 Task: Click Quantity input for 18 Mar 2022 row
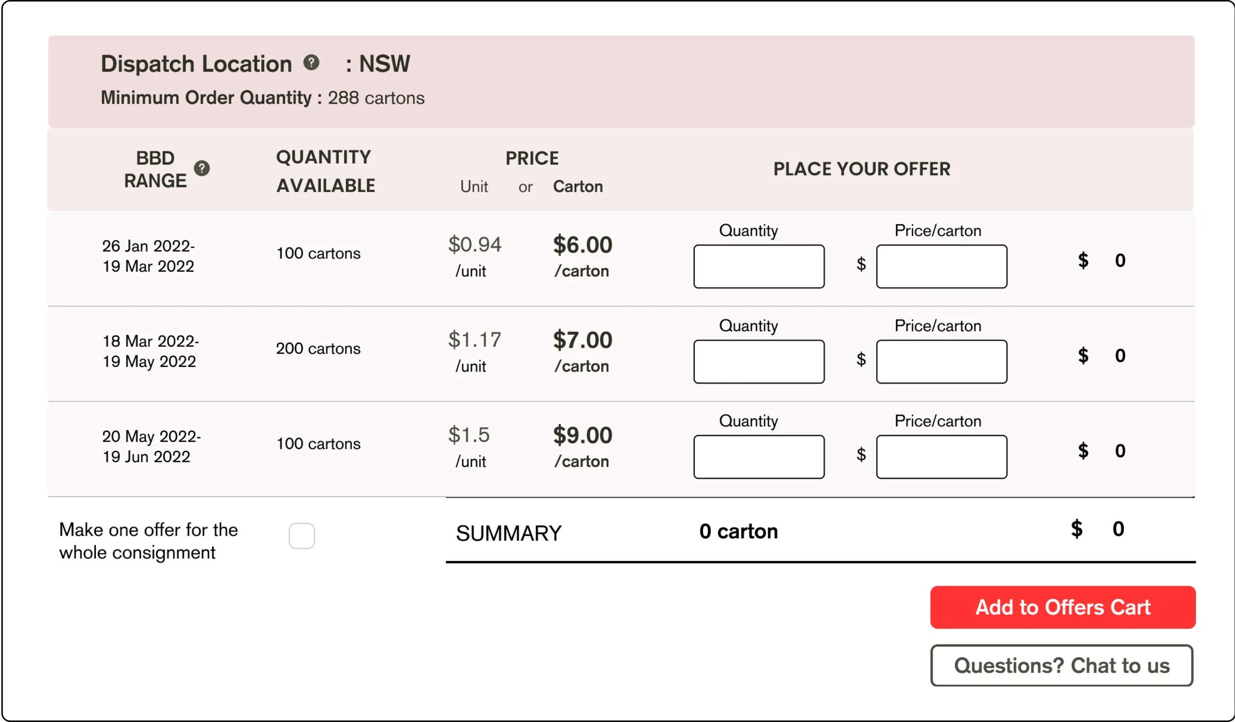pos(759,361)
